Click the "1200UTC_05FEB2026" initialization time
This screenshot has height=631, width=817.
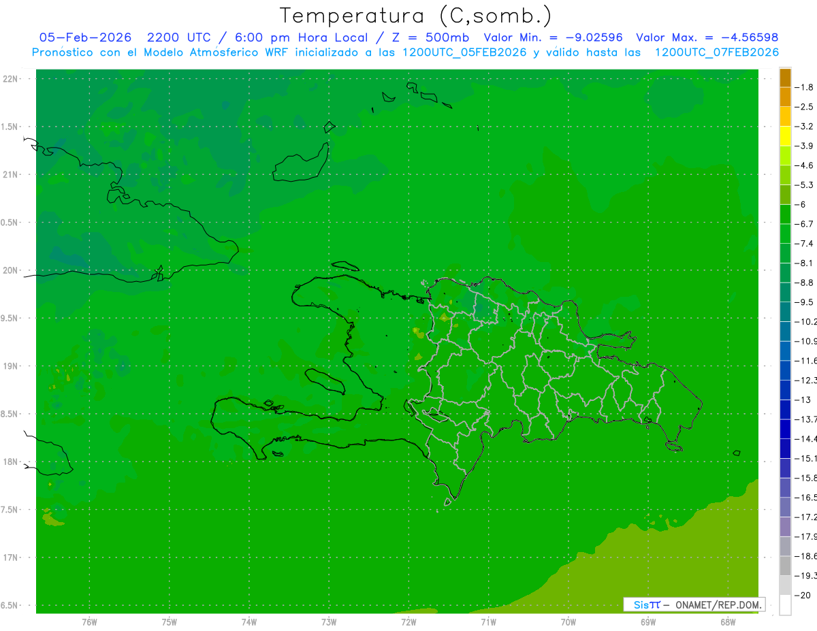click(464, 52)
